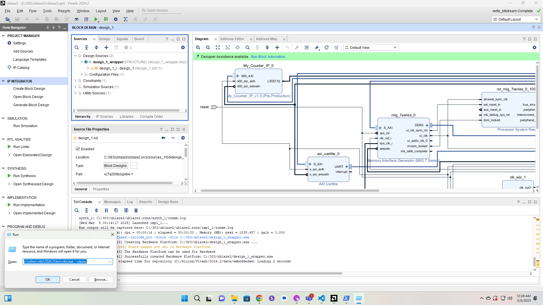Click the Add IP plus icon in diagram toolbar

(277, 47)
